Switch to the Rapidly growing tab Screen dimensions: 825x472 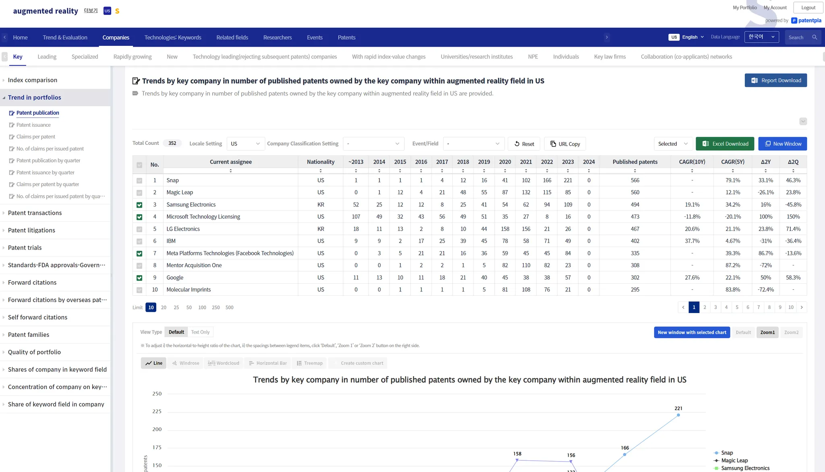point(133,57)
